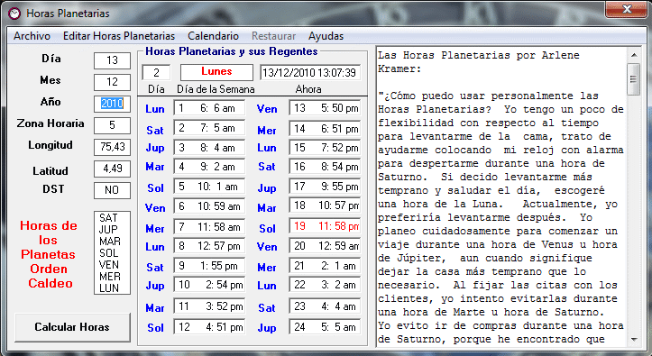The height and width of the screenshot is (356, 652).
Task: Click the 'Latitud' label
Action: click(x=51, y=170)
